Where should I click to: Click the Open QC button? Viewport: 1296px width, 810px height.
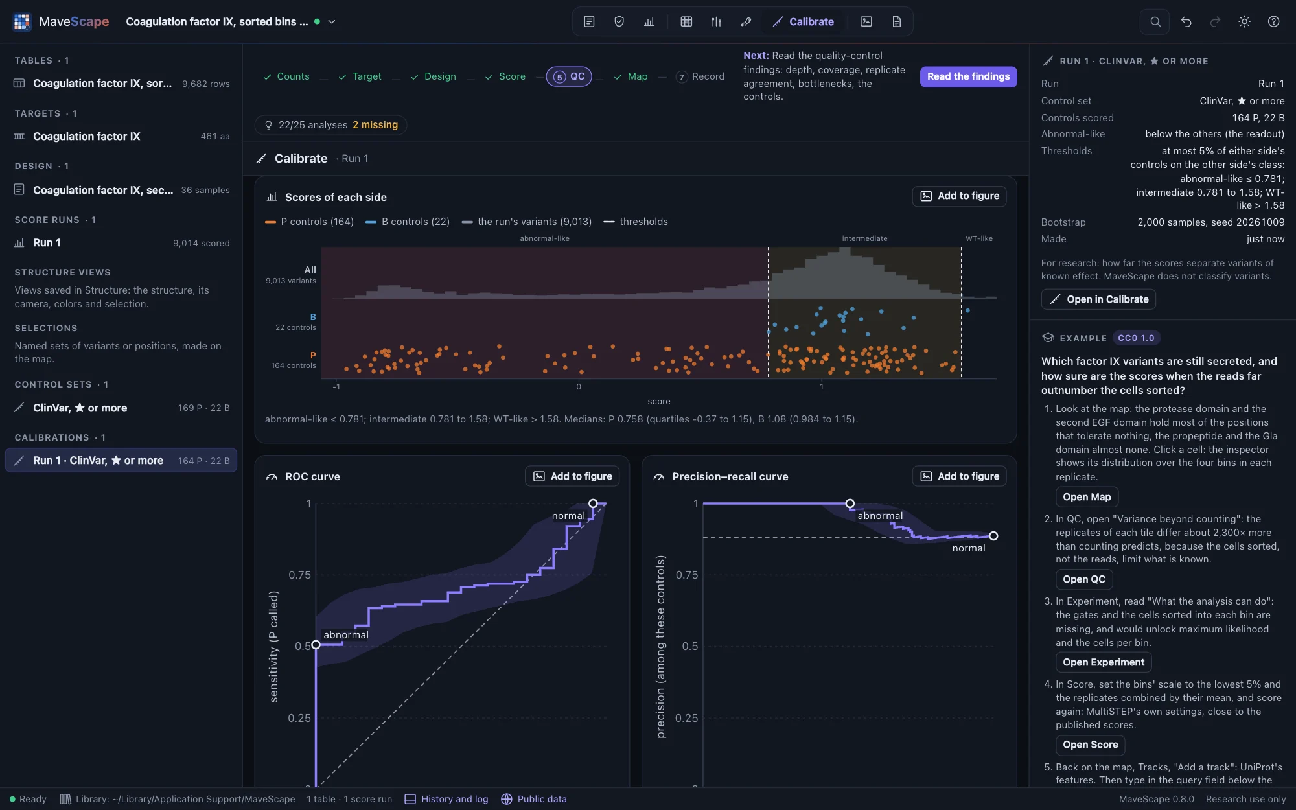(x=1084, y=579)
